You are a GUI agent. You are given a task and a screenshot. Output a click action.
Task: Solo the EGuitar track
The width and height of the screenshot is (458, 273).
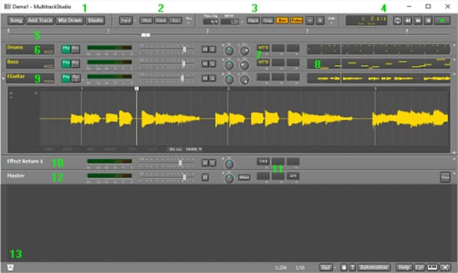213,78
